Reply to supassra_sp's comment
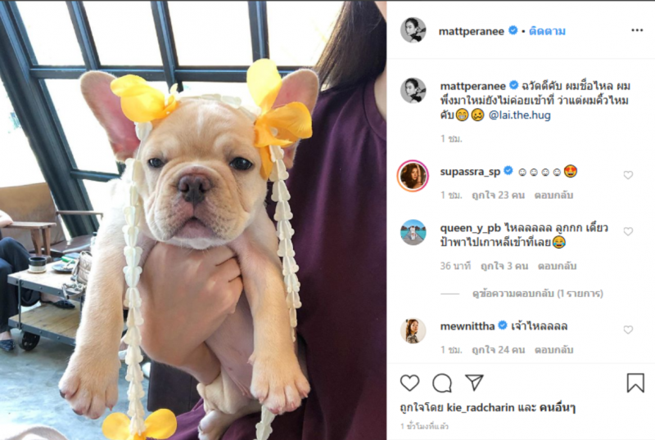 click(555, 195)
